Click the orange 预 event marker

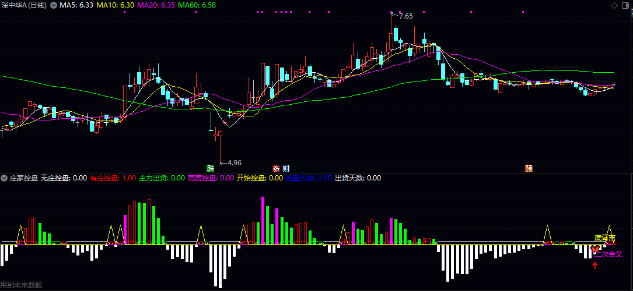[x=529, y=168]
